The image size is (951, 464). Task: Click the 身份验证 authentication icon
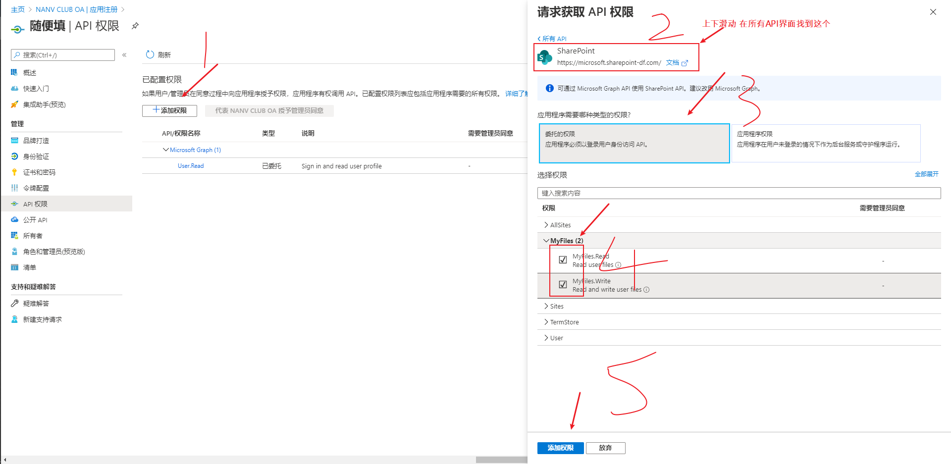(14, 156)
